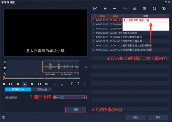Screen dimensions: 172x122
Task: Click the scissors split icon
Action: tap(85, 84)
